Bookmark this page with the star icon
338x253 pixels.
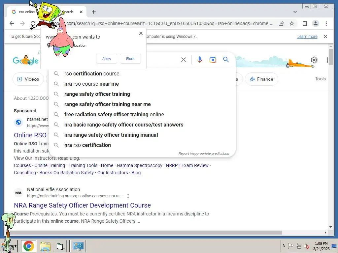(292, 23)
